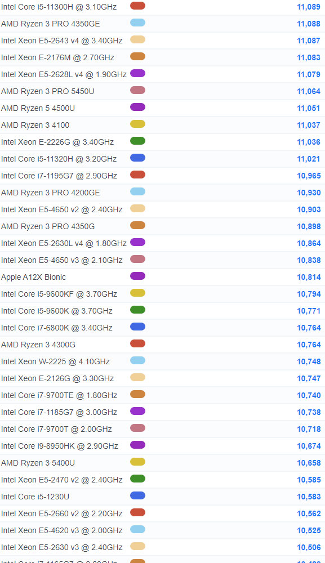The height and width of the screenshot is (563, 325).
Task: Select the light blue swatch beside Xeon W-2225
Action: (x=137, y=360)
